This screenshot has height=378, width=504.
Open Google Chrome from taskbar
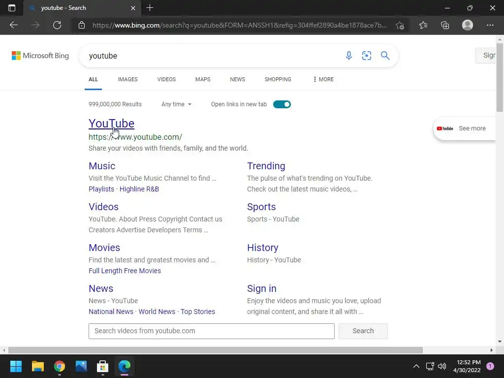(x=60, y=366)
